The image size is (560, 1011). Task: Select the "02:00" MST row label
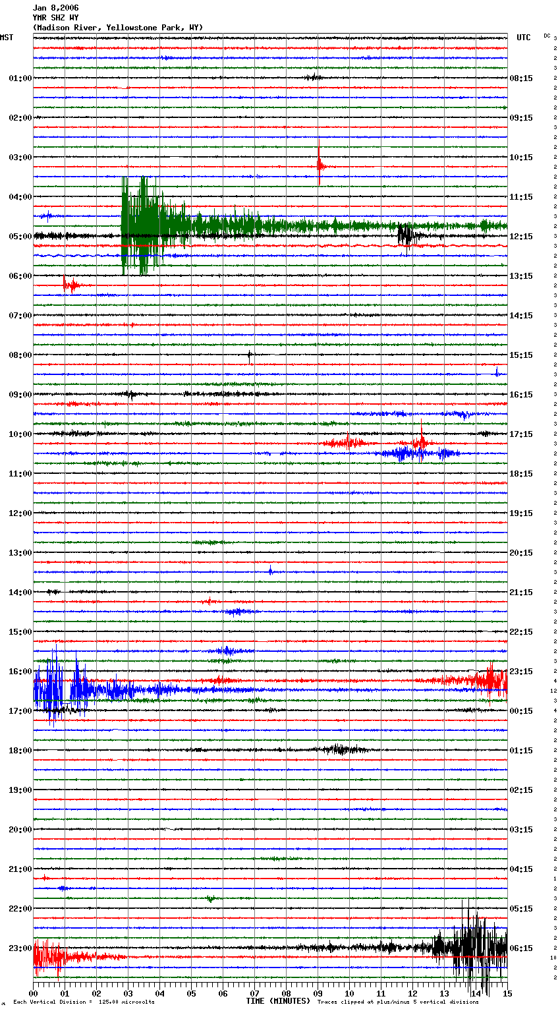20,118
